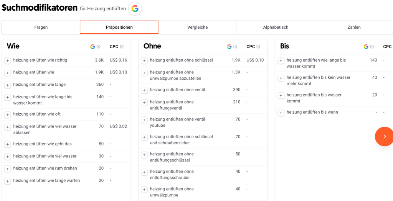Select the Präpositionen tab

pyautogui.click(x=119, y=27)
